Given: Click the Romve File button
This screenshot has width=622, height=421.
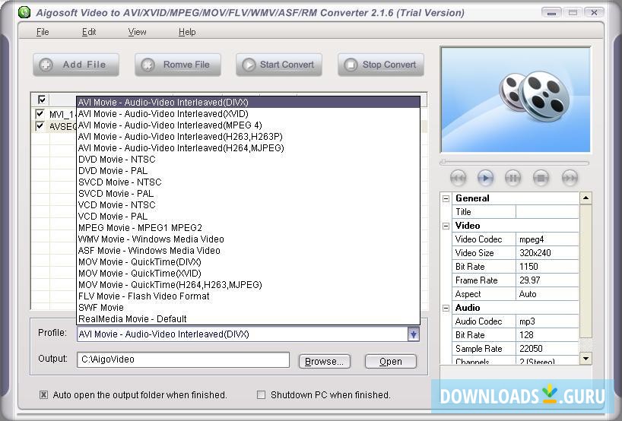Looking at the screenshot, I should [x=178, y=65].
